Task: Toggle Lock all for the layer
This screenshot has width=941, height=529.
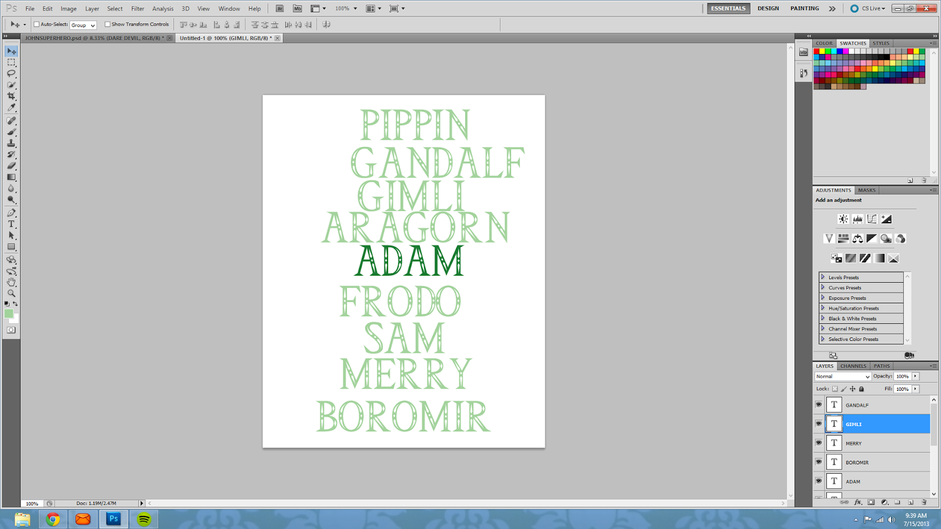Action: click(862, 389)
